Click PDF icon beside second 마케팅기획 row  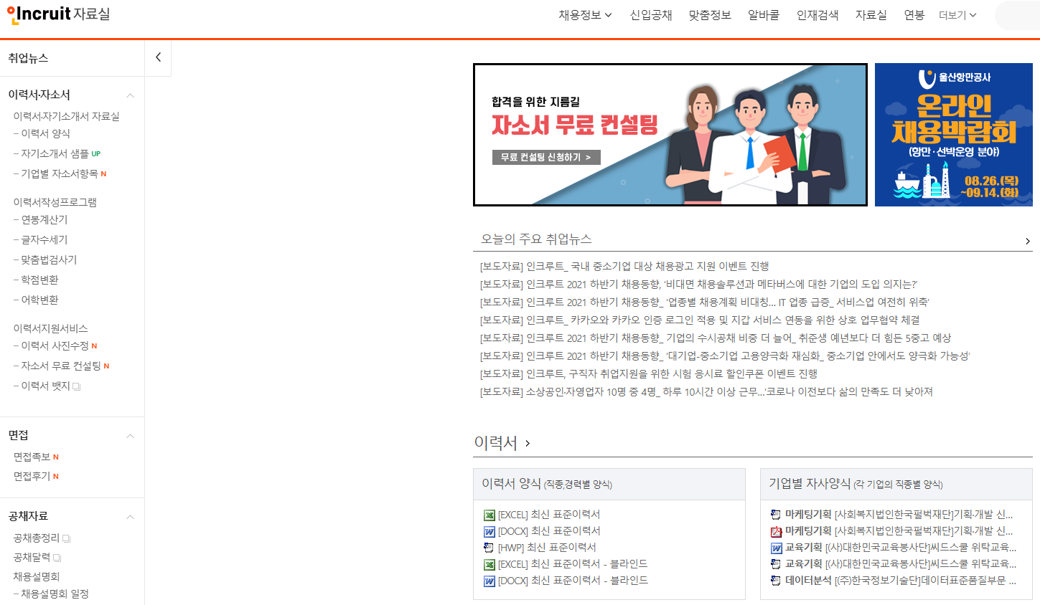click(776, 531)
